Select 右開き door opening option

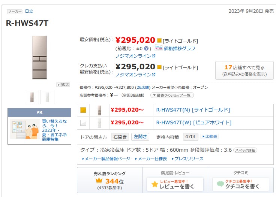coord(120,137)
